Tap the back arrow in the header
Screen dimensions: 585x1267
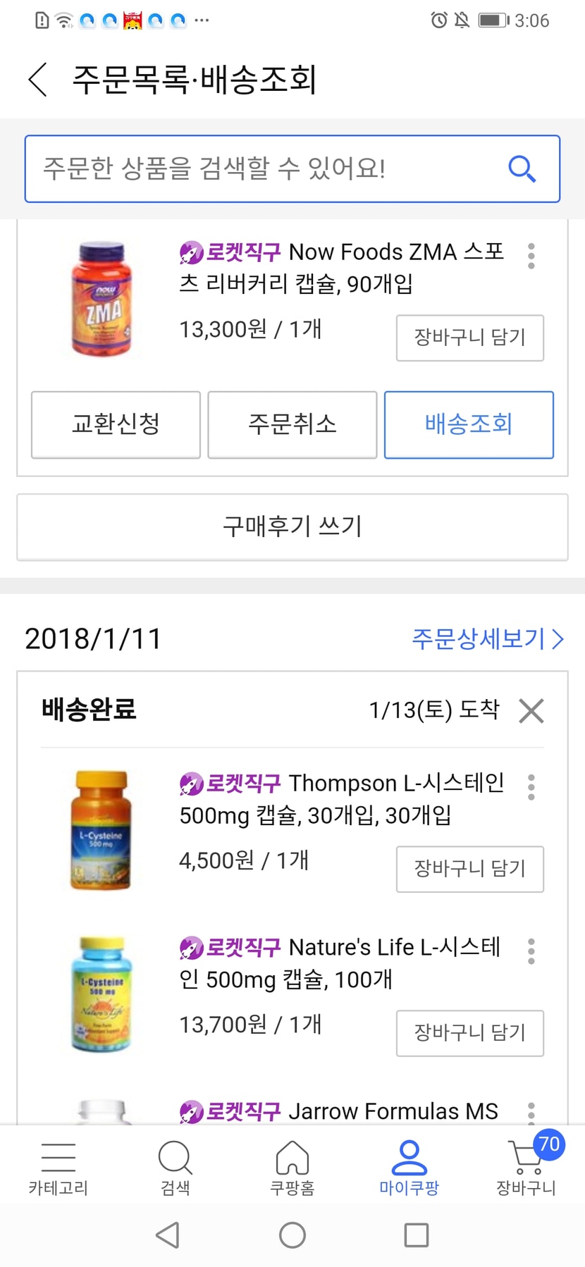[38, 79]
